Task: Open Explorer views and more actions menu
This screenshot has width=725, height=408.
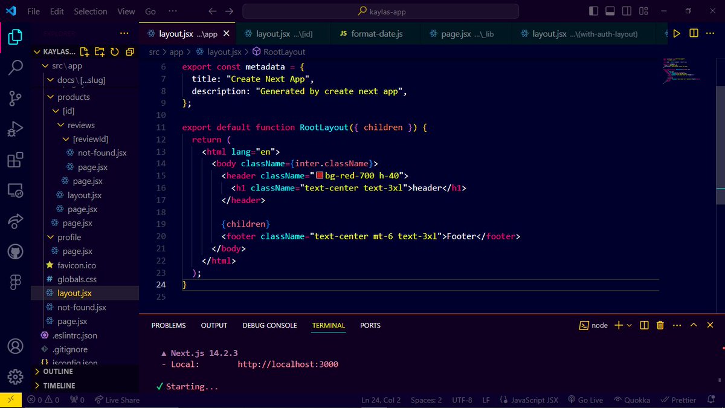Action: [x=124, y=34]
